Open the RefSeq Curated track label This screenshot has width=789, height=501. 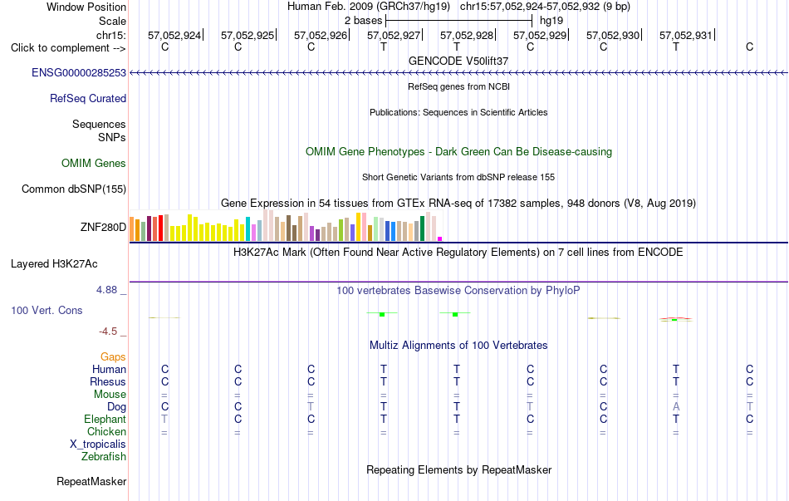pos(88,98)
